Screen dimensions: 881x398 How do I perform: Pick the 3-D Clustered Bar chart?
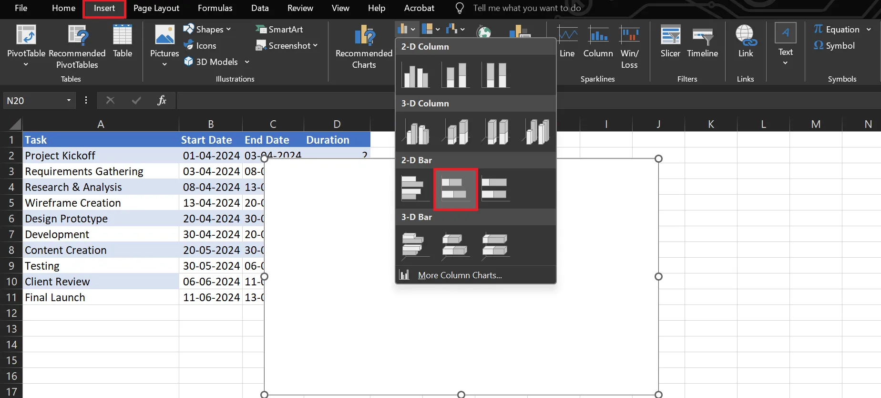point(413,245)
